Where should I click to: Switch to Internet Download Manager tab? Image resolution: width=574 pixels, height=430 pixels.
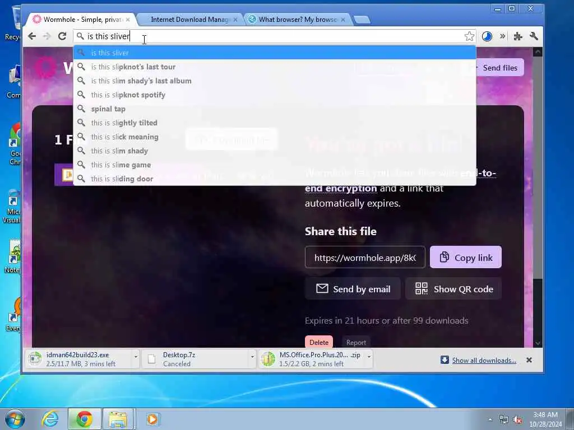click(x=191, y=20)
